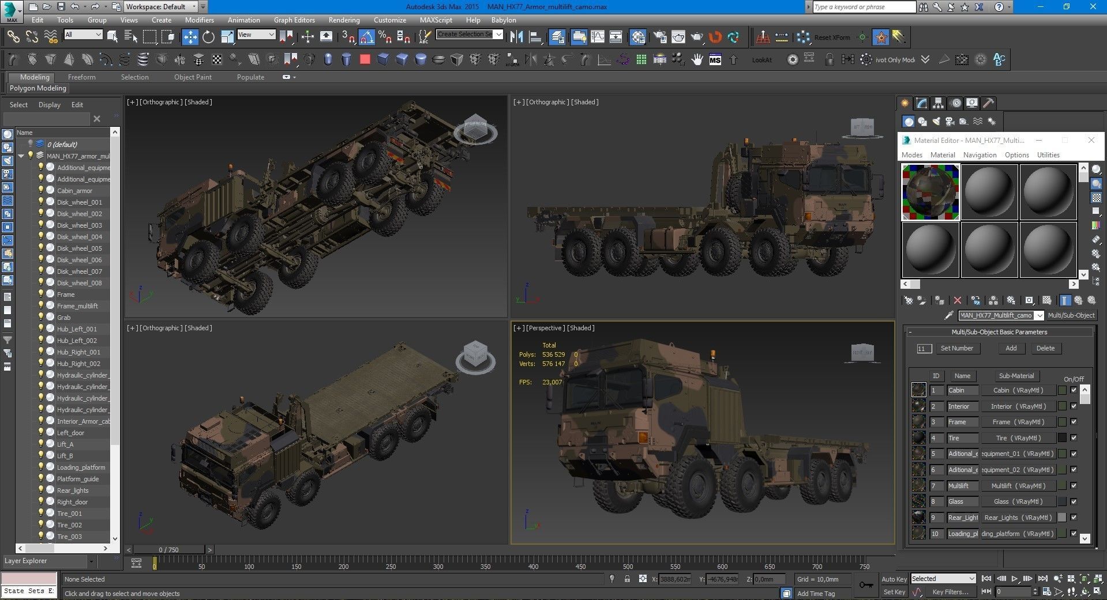This screenshot has width=1107, height=600.
Task: Click the Rear_Lights sub-material color swatch
Action: [1061, 518]
